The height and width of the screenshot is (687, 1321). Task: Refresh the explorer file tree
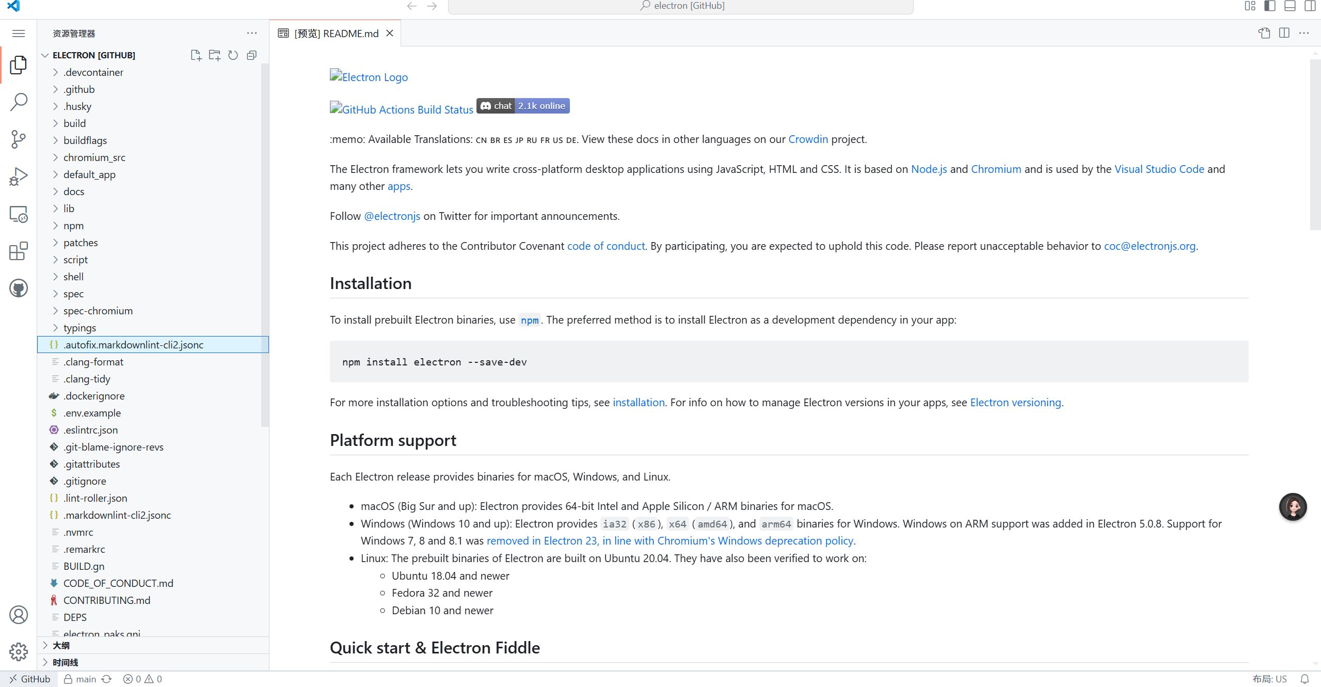coord(233,55)
